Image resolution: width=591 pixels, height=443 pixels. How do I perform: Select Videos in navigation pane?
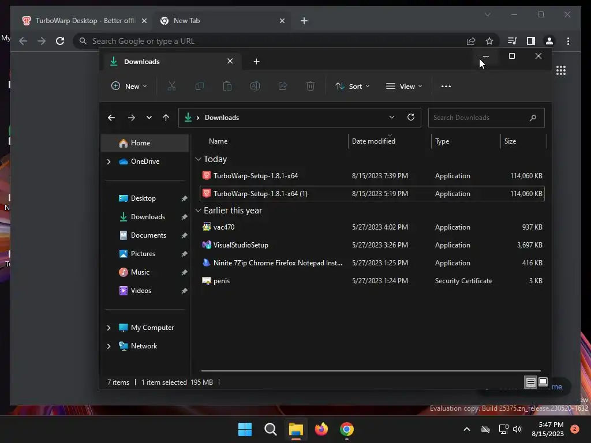[x=145, y=291]
